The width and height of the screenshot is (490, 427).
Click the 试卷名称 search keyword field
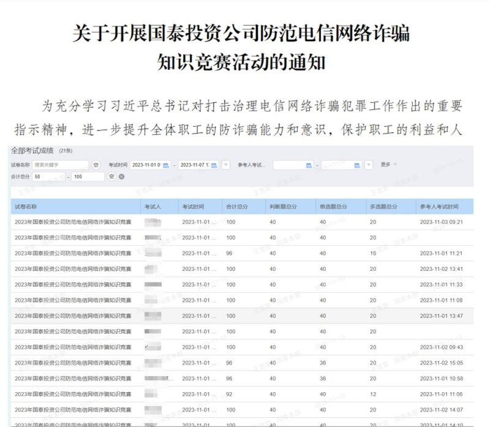(x=60, y=165)
